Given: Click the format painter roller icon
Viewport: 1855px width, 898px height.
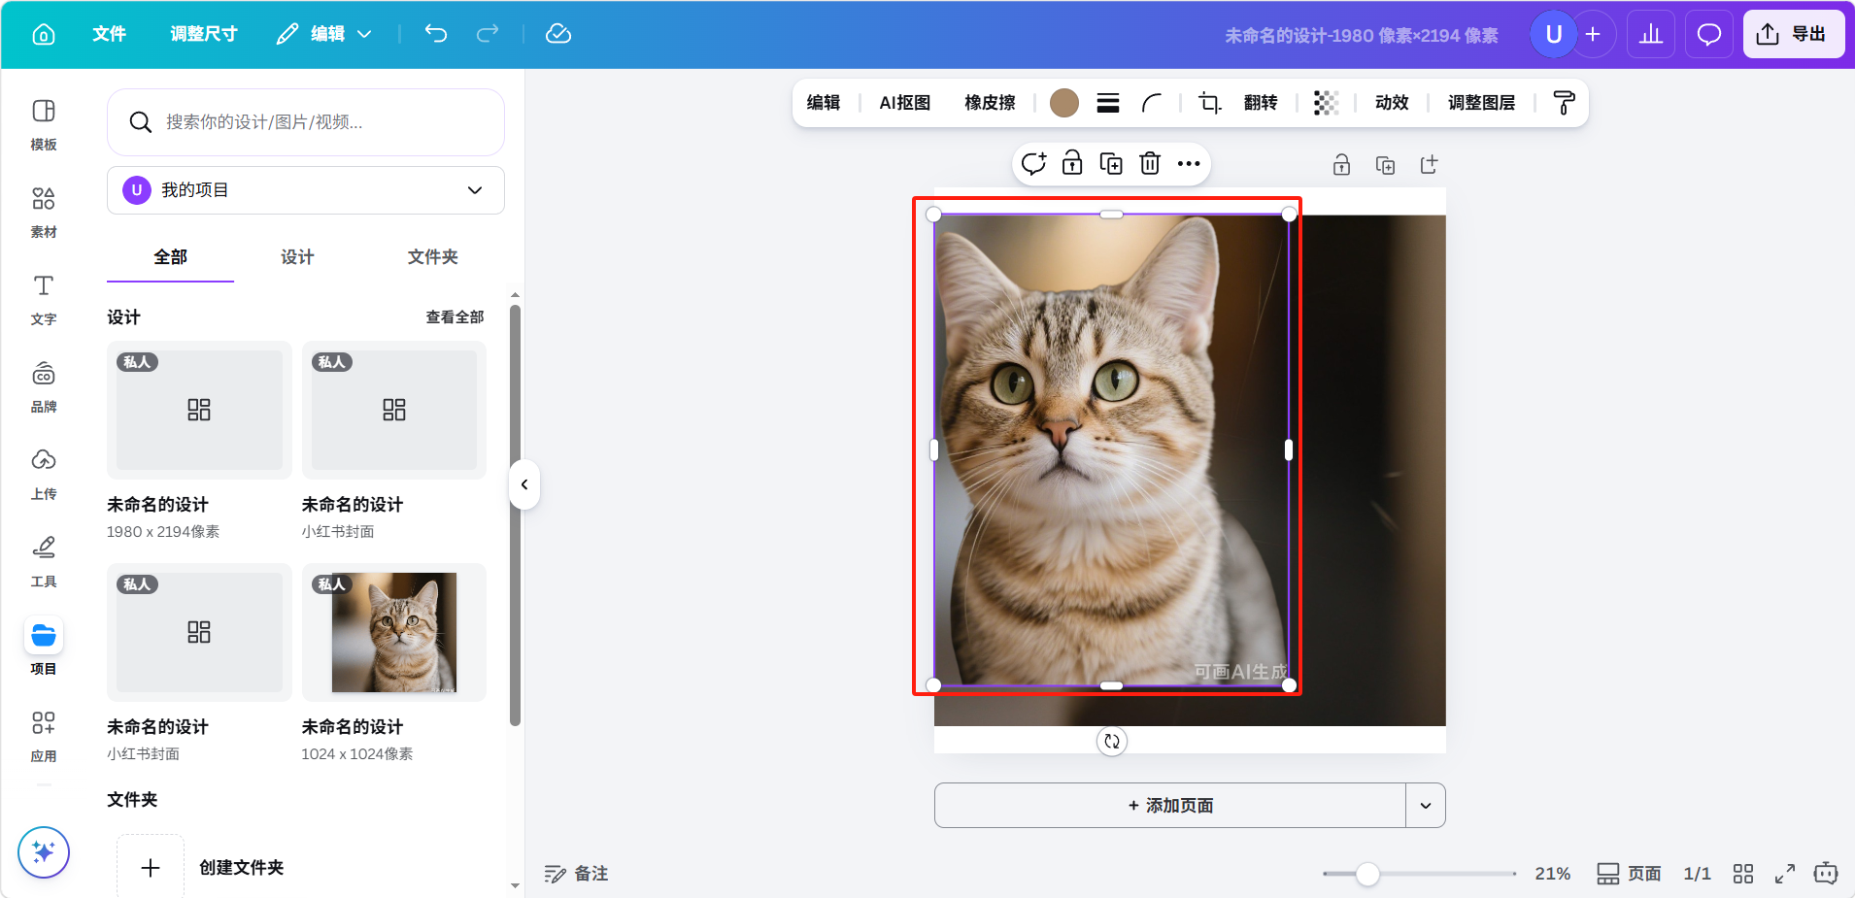Looking at the screenshot, I should click(1564, 103).
